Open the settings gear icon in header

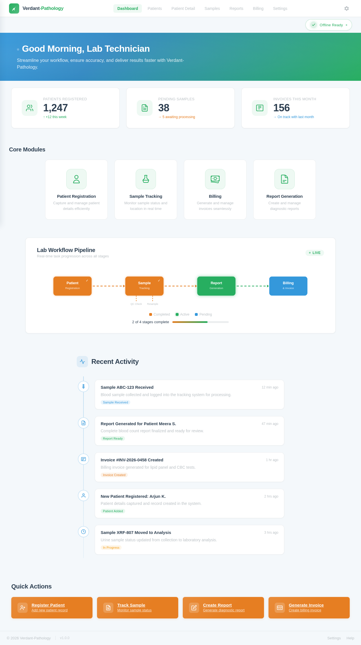click(x=347, y=8)
